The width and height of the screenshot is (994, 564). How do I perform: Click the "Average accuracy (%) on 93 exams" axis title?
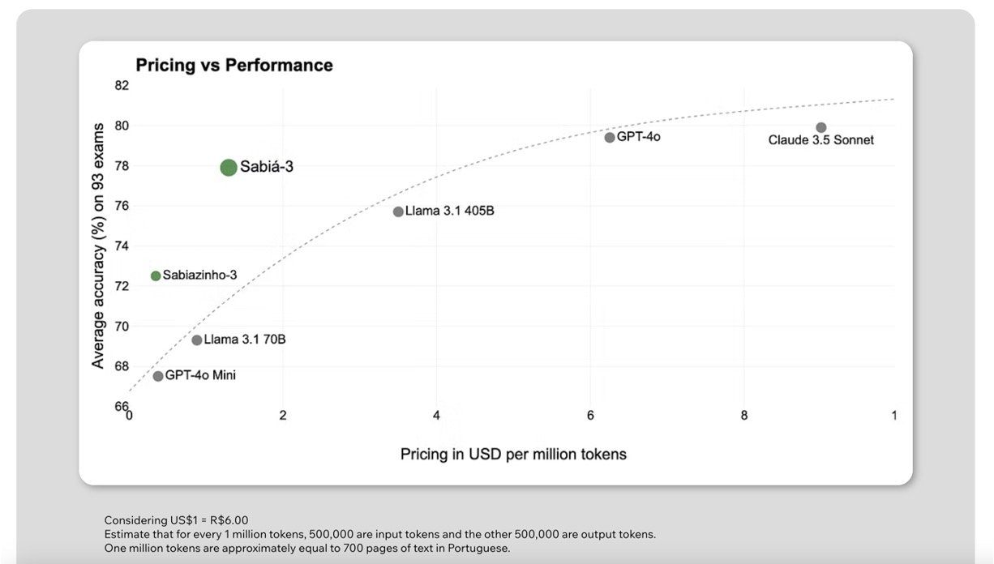98,246
